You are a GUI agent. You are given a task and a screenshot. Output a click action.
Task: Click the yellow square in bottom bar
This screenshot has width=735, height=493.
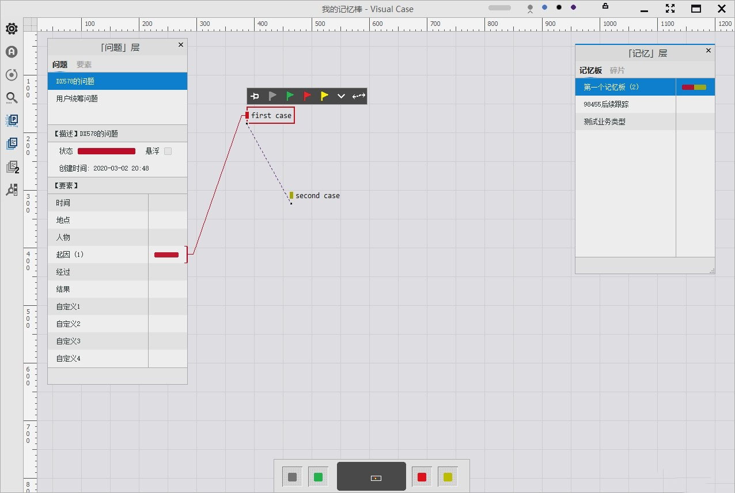[x=448, y=477]
